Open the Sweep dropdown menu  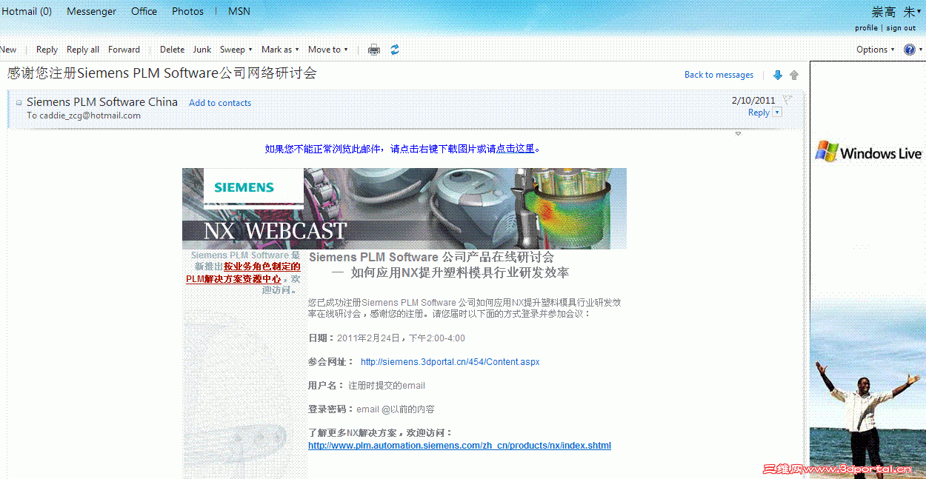[x=236, y=50]
